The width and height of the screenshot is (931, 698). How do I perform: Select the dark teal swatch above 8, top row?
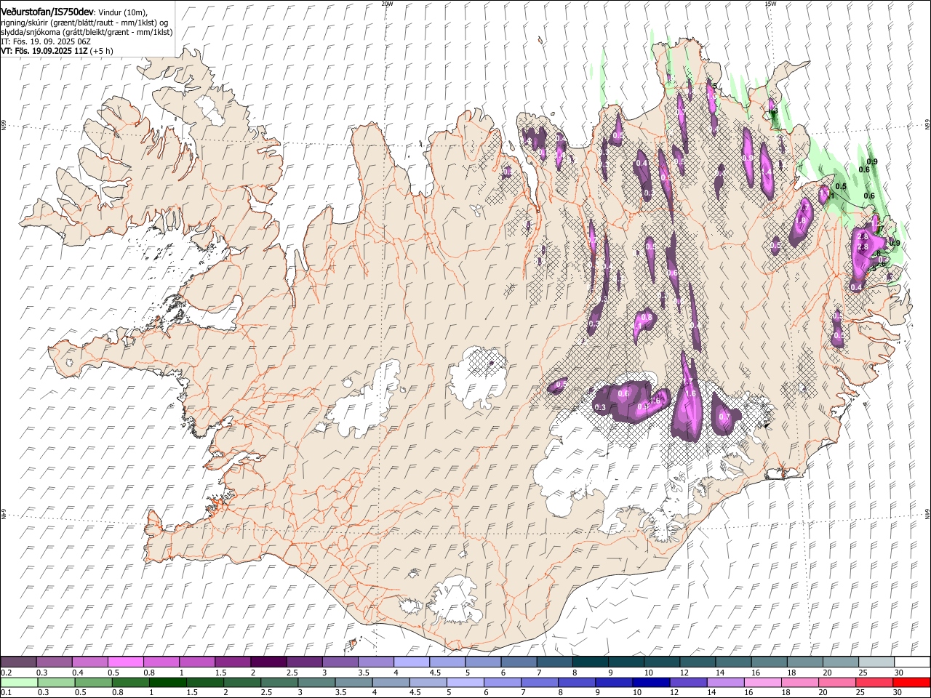590,662
